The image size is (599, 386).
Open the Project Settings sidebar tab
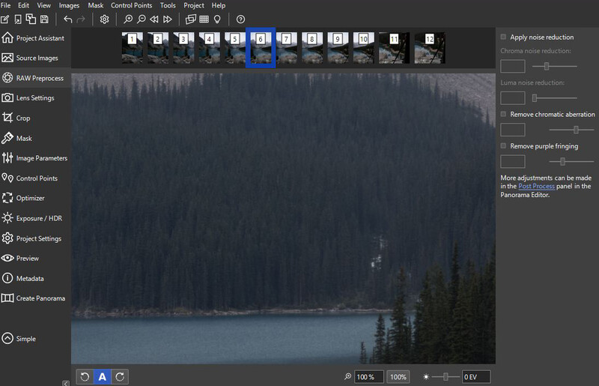[35, 238]
